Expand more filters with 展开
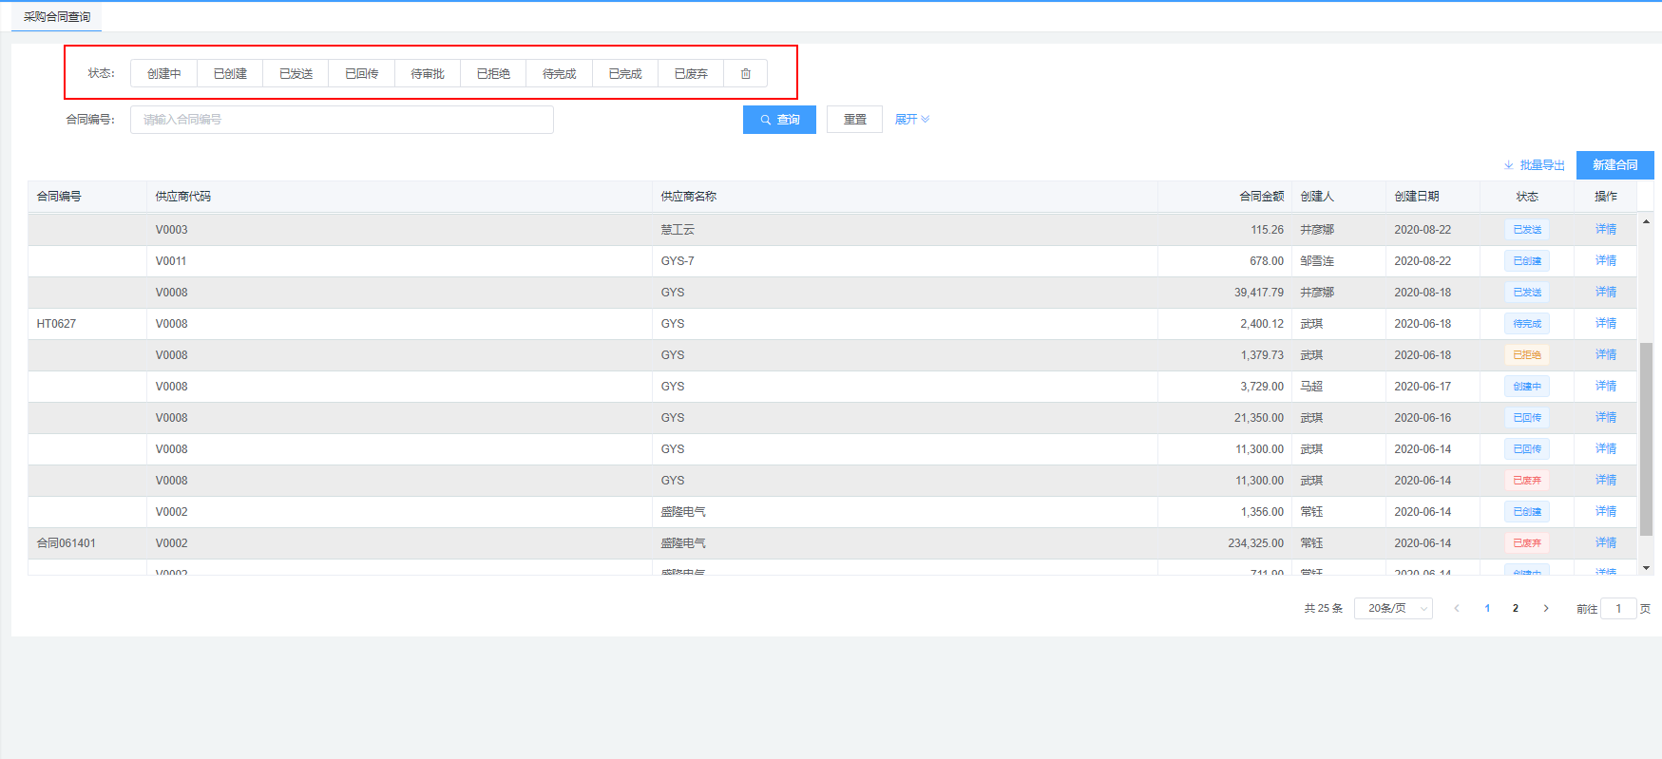 tap(911, 120)
